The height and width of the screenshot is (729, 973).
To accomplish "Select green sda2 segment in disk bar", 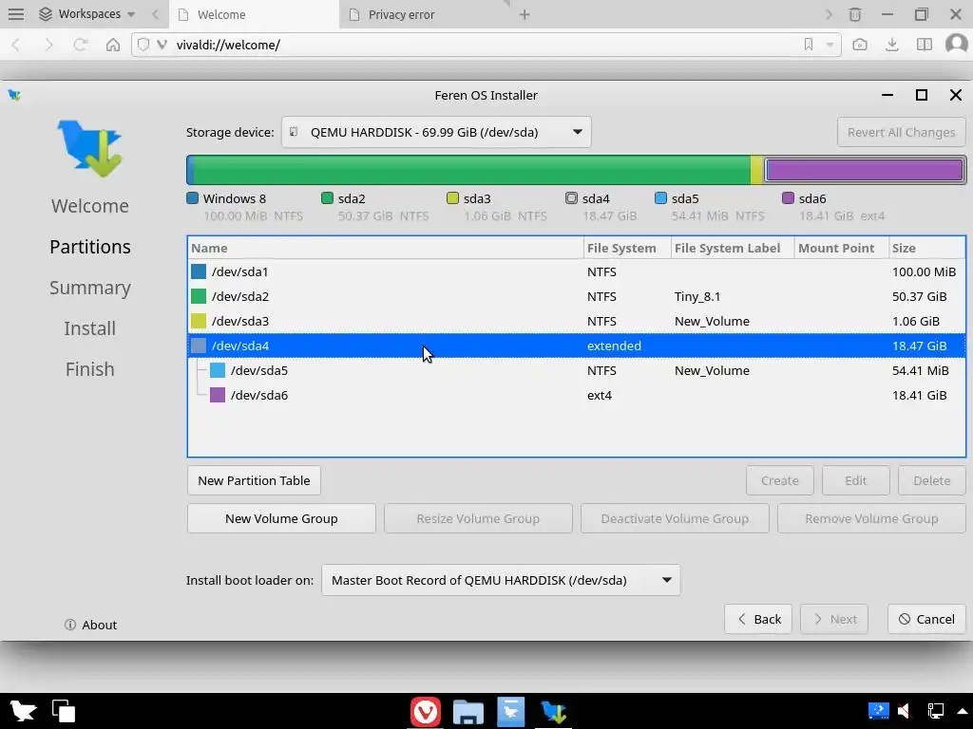I will tap(471, 170).
